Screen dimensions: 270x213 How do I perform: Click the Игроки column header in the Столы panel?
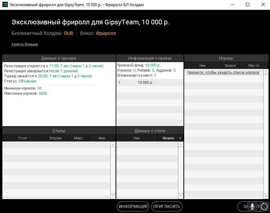click(55, 138)
